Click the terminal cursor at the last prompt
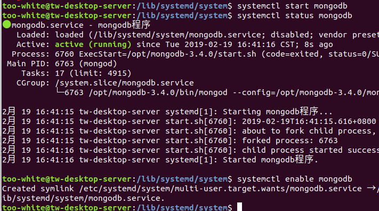The height and width of the screenshot is (211, 379). coord(239,207)
